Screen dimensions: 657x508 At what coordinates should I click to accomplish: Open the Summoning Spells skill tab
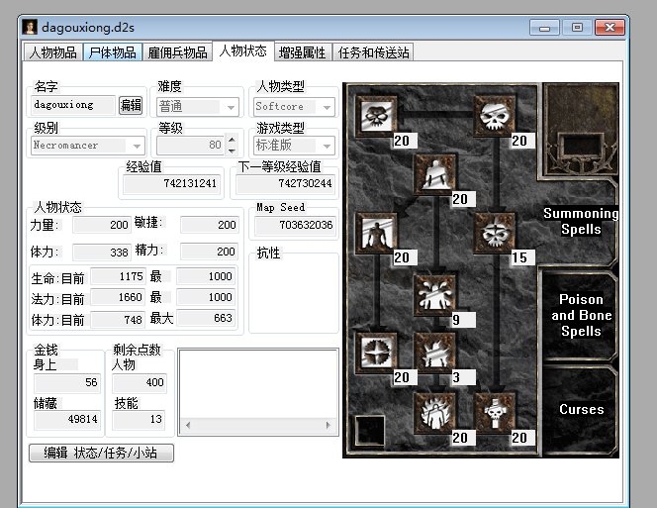(x=581, y=221)
